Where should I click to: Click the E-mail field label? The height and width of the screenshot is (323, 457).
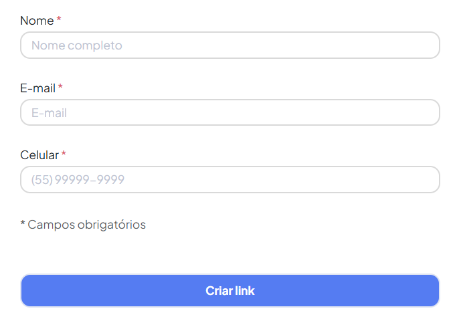[37, 88]
